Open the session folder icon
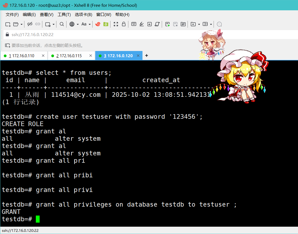The width and height of the screenshot is (298, 234). pyautogui.click(x=16, y=24)
